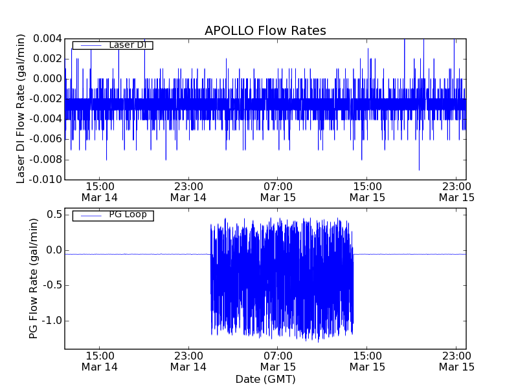Click the Date (GMT) x-axis label
Image resolution: width=518 pixels, height=388 pixels.
click(265, 379)
